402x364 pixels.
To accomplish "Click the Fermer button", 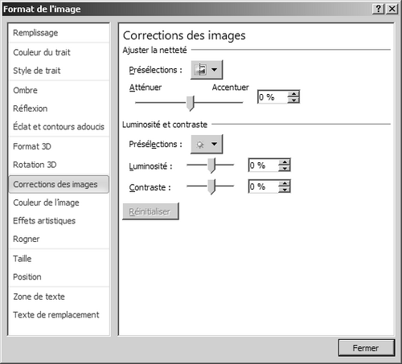I will pyautogui.click(x=366, y=348).
